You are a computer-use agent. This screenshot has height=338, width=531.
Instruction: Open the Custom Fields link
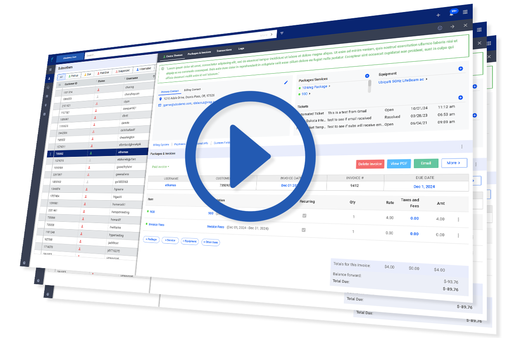(222, 143)
